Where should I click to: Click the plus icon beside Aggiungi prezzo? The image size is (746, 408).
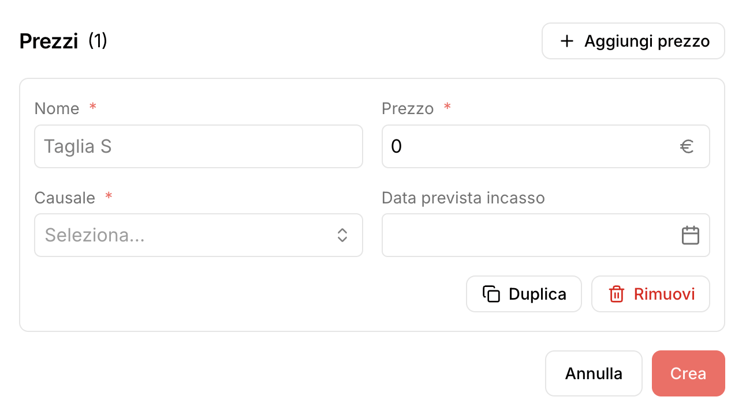567,41
